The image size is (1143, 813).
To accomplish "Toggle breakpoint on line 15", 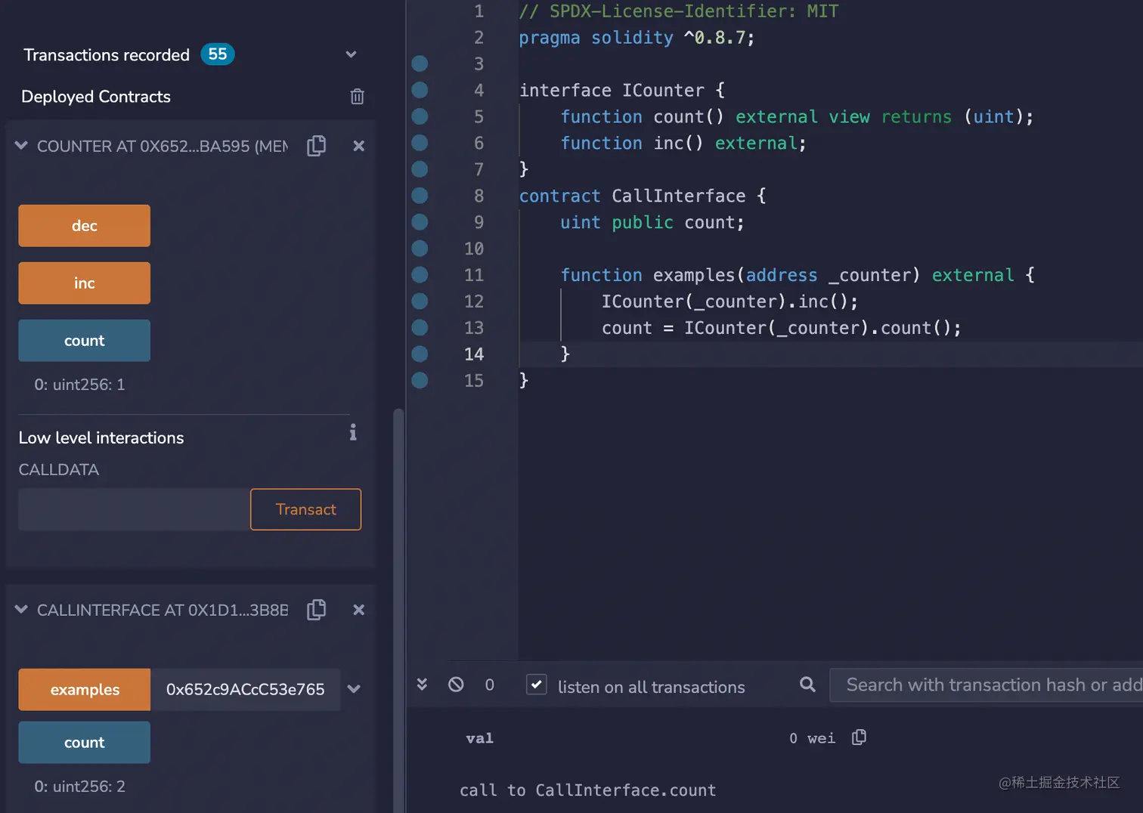I will [x=420, y=380].
